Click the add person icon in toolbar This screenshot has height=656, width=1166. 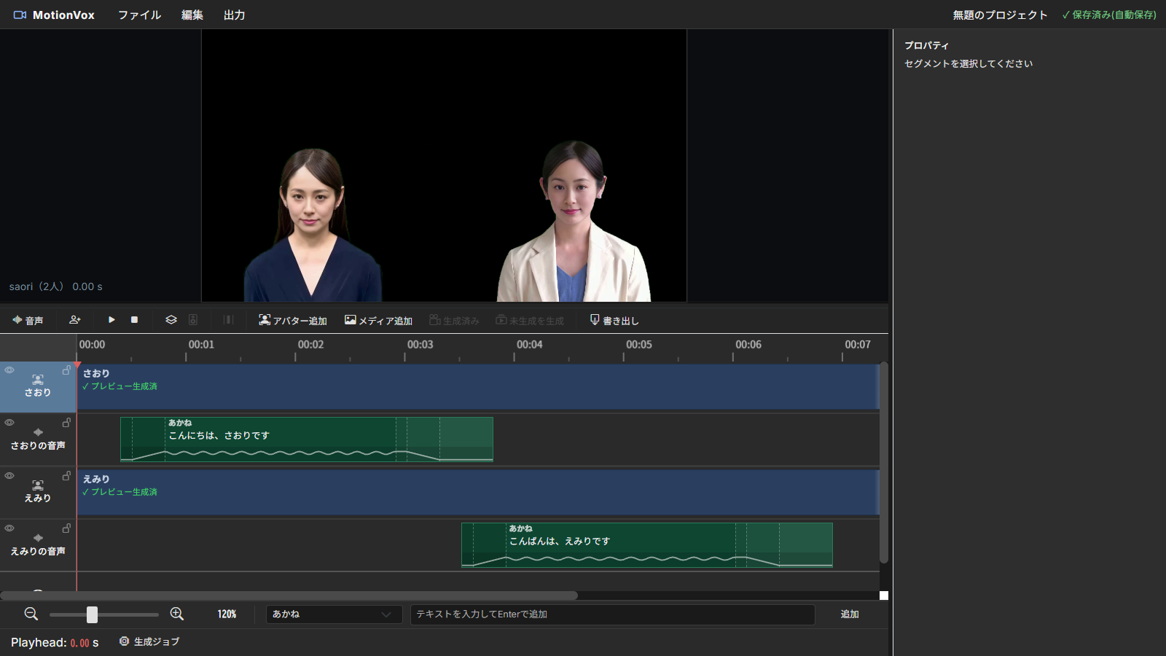coord(75,320)
